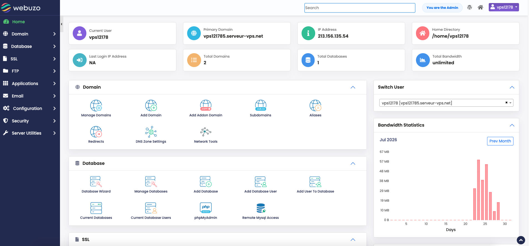Click the WordPress icon in header
Screen dimensions: 529x246
(x=470, y=7)
